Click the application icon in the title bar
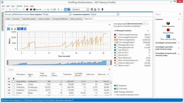 coord(2,2)
